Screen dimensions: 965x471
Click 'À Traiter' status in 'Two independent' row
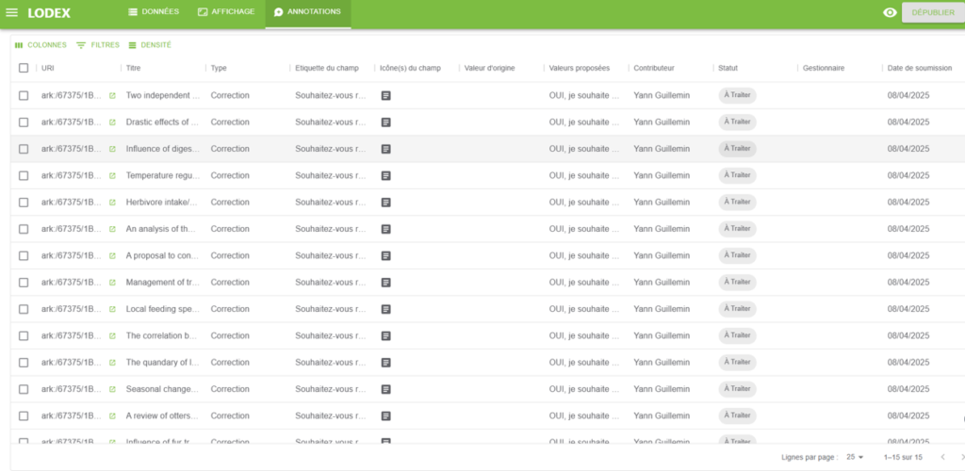click(x=737, y=95)
